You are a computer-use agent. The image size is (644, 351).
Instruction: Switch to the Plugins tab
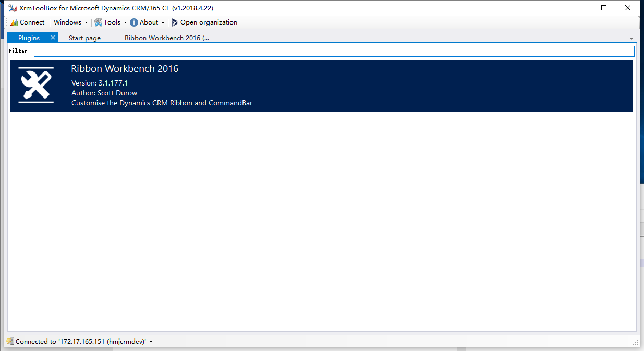(29, 38)
